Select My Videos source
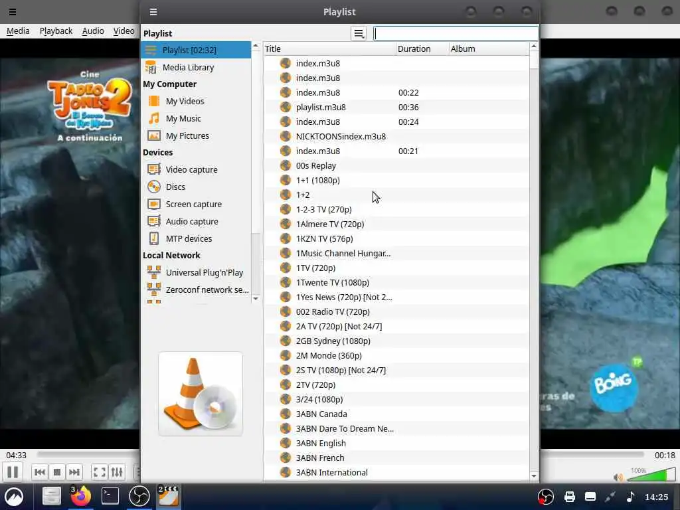 click(x=196, y=101)
